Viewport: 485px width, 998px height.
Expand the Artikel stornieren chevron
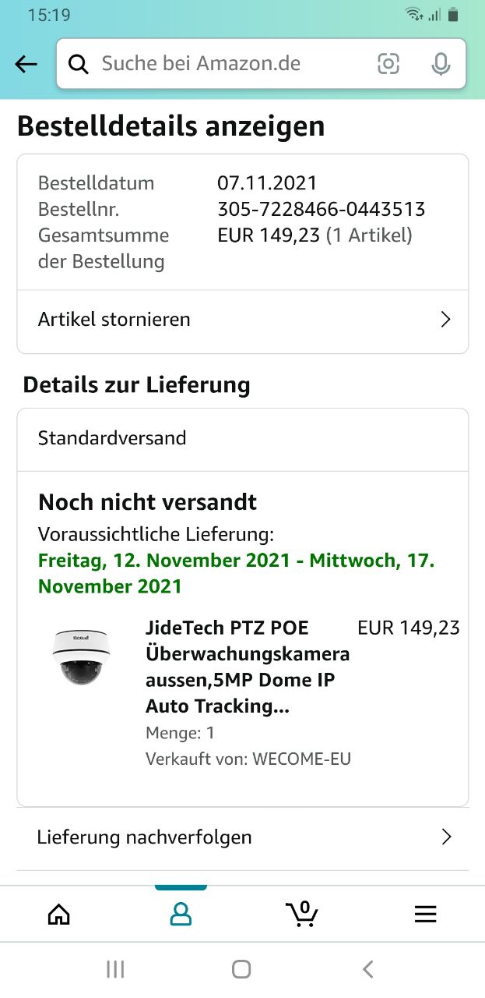coord(445,320)
